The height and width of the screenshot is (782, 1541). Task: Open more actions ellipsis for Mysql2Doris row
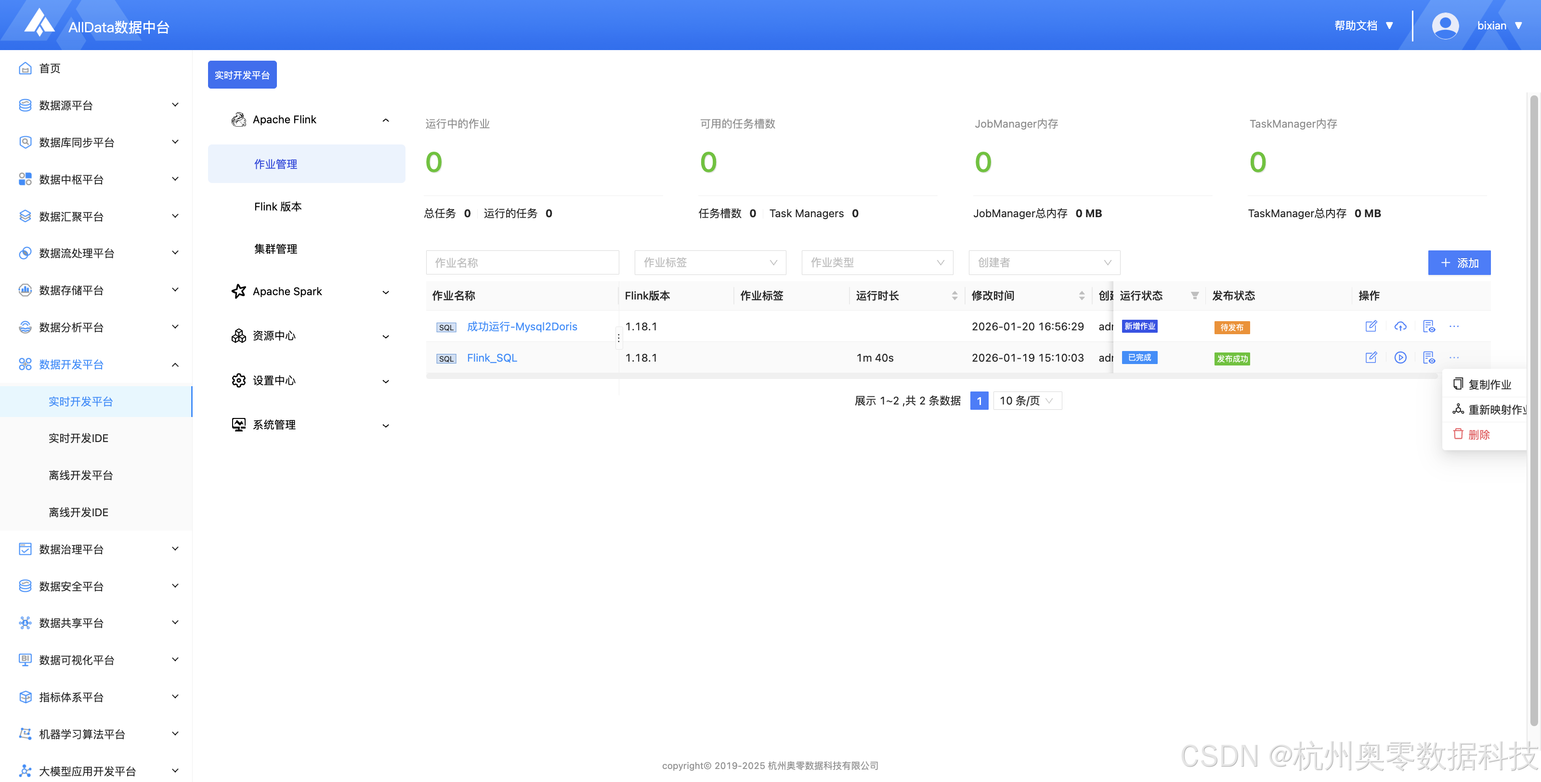click(1454, 326)
